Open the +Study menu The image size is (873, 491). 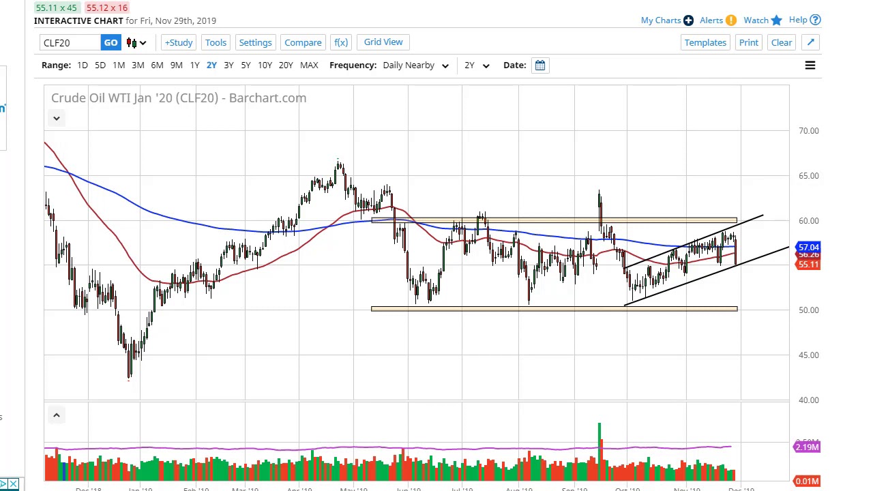pyautogui.click(x=179, y=42)
